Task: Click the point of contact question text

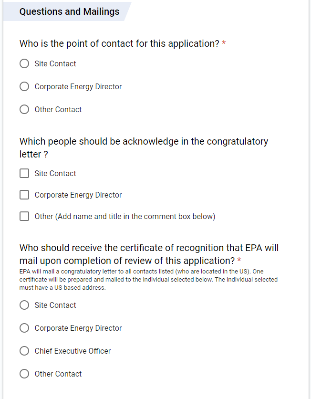Action: coord(119,44)
